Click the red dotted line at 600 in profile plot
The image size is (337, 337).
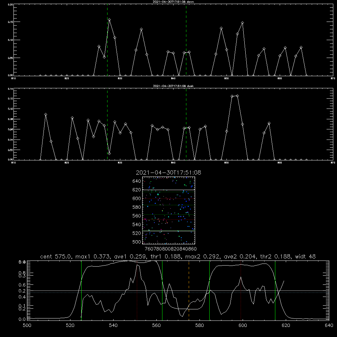(241, 290)
